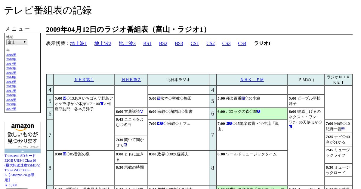Open the ＮＨＫ第２ station header link

pyautogui.click(x=131, y=80)
